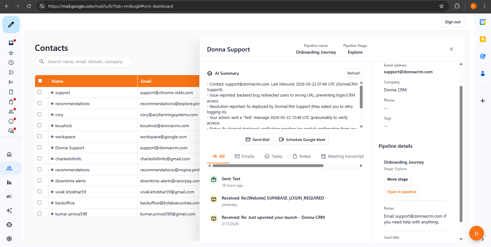Open the highlighted Contacts icon in sidebar
The image size is (491, 247).
pyautogui.click(x=9, y=168)
